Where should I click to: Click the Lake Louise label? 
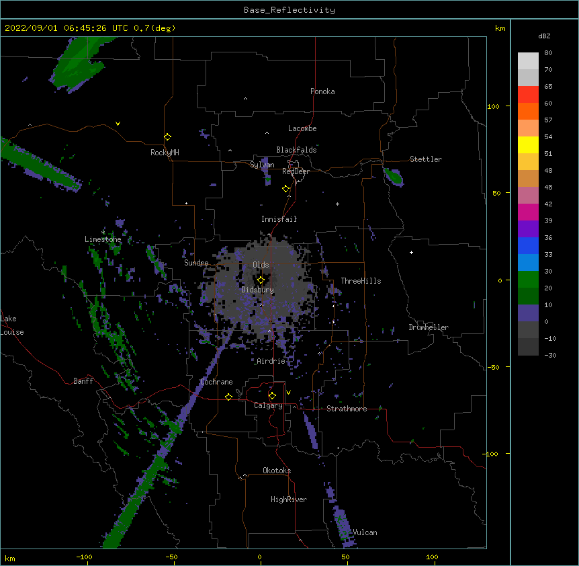pos(12,325)
